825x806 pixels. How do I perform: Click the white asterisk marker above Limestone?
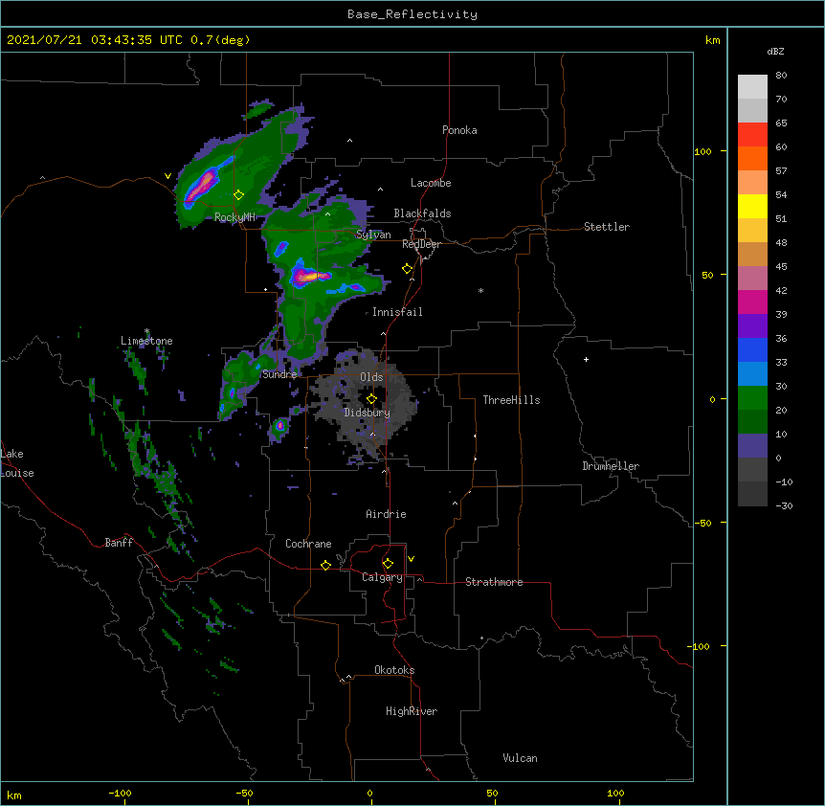click(x=146, y=331)
